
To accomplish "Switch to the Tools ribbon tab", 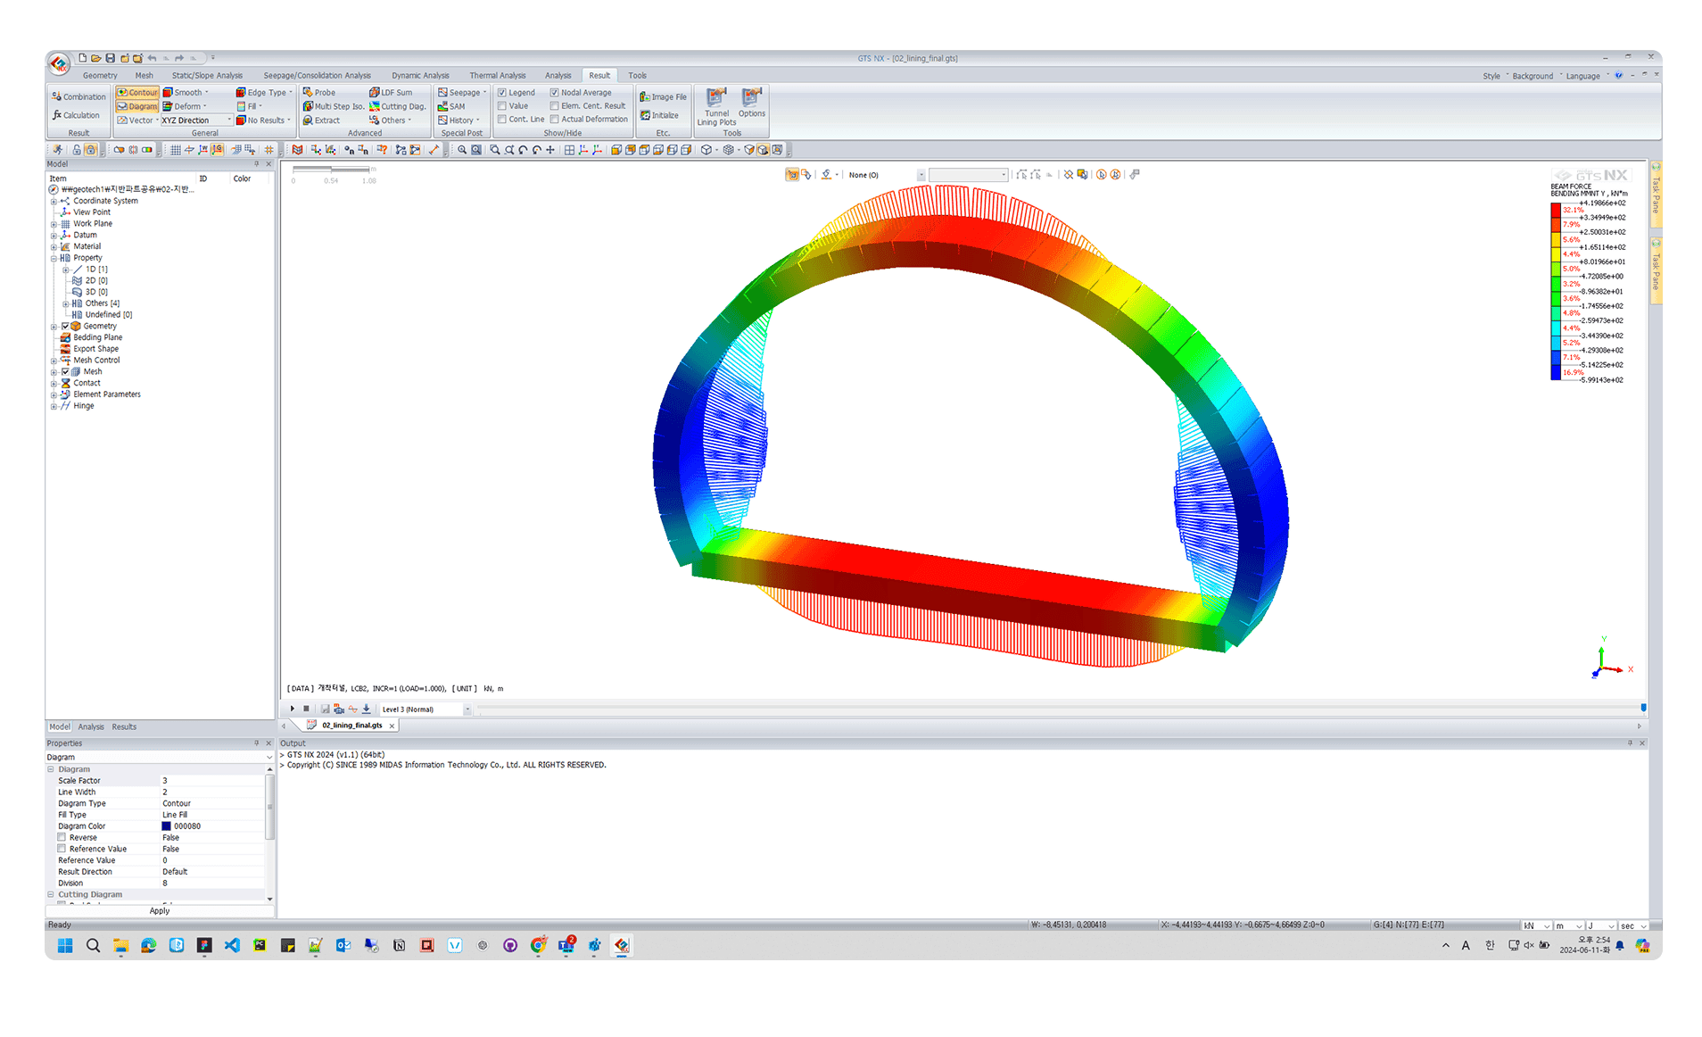I will click(637, 76).
